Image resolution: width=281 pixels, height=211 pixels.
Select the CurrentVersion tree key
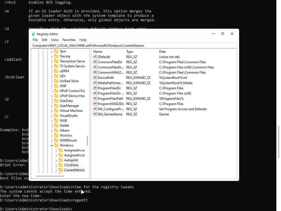(74, 170)
